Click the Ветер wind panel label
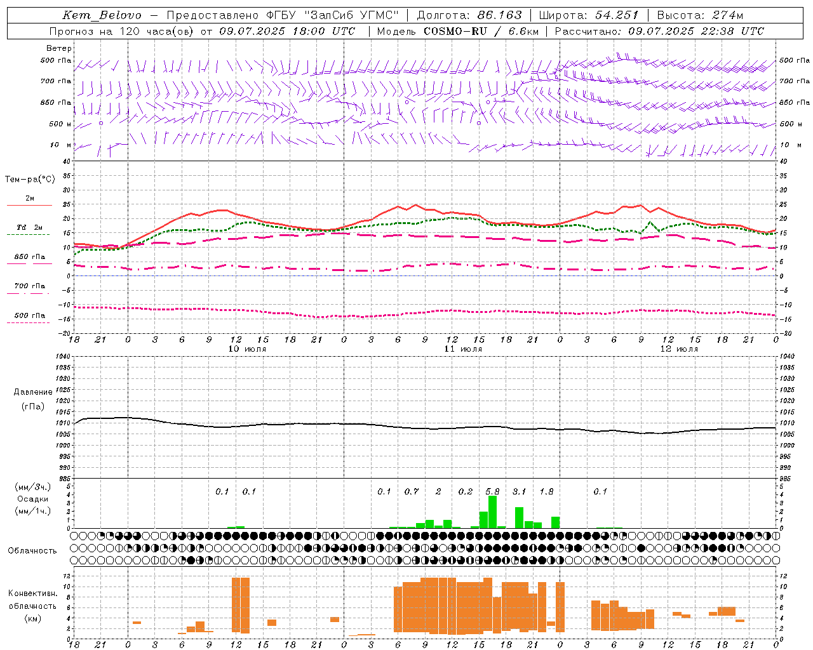Screen dimensions: 813x650 (x=59, y=48)
